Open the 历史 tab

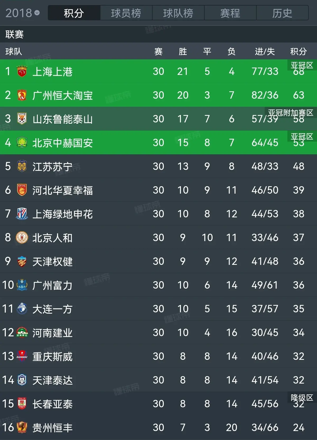(282, 13)
